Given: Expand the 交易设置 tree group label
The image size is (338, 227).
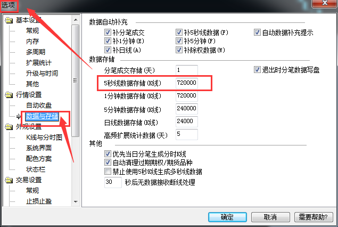Looking at the screenshot, I should coord(28,180).
